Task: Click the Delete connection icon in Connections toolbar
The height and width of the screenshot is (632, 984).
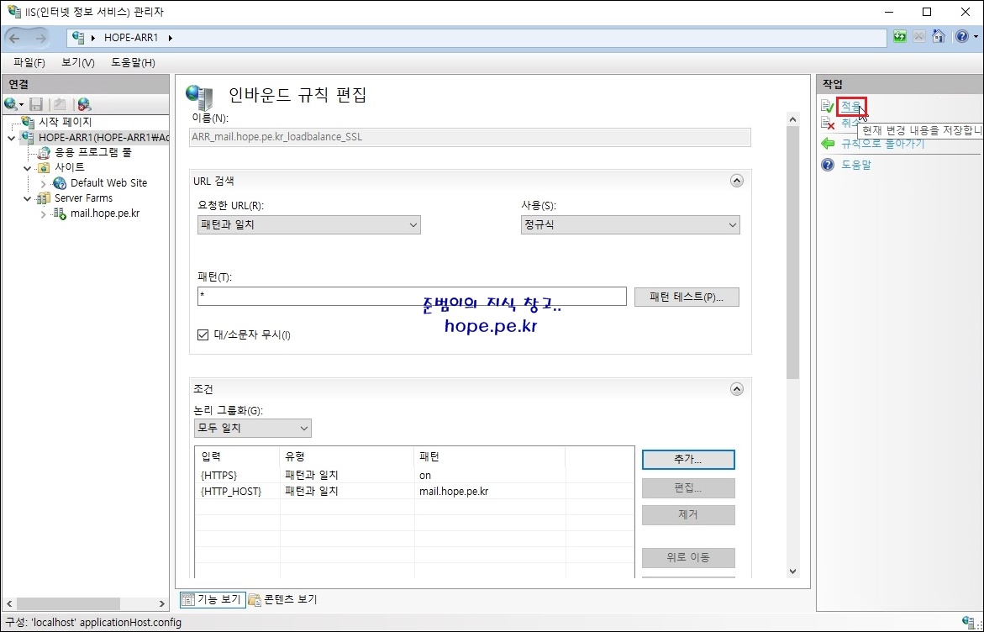Action: click(84, 104)
